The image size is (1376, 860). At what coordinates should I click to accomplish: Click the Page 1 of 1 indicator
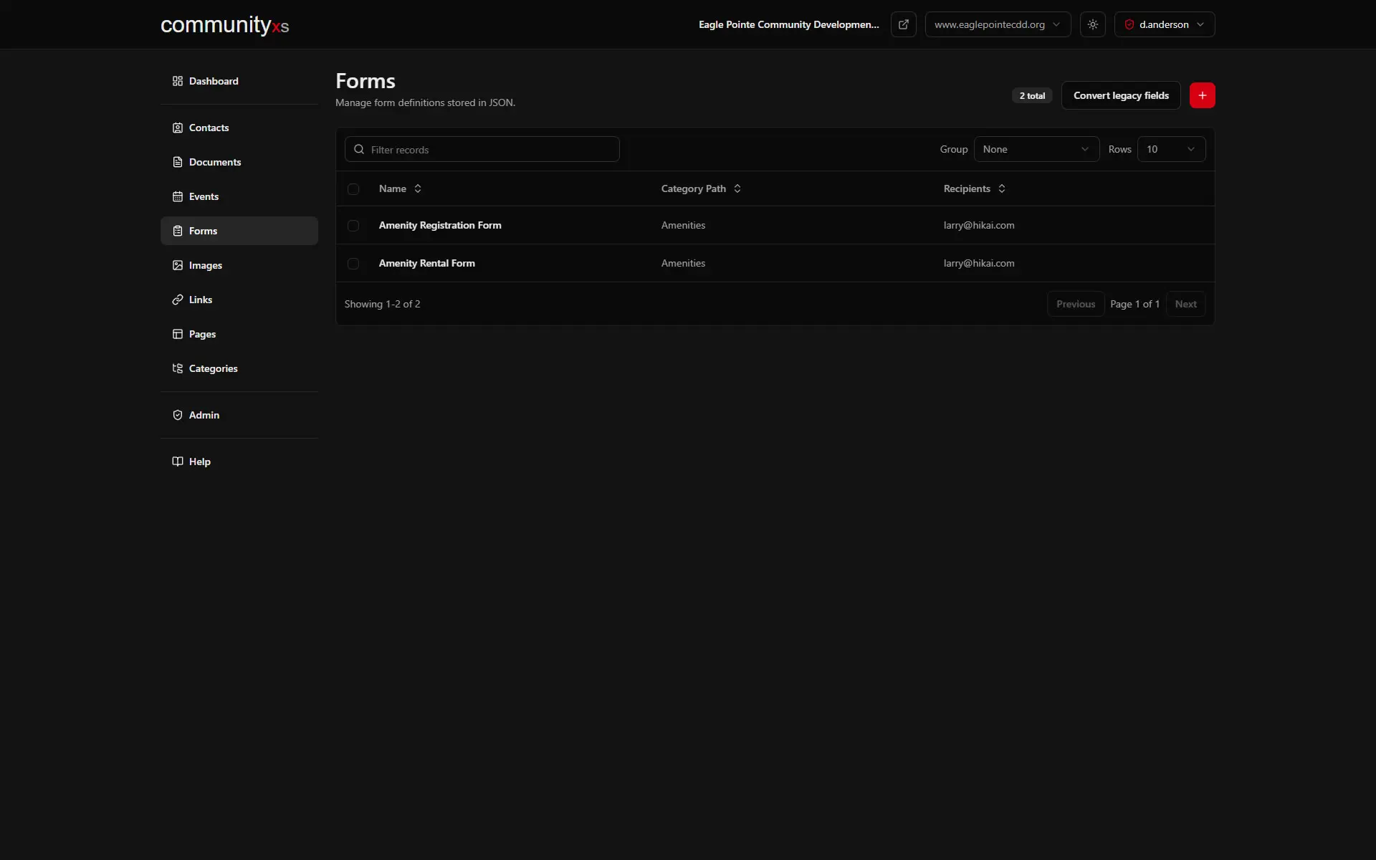pyautogui.click(x=1134, y=304)
